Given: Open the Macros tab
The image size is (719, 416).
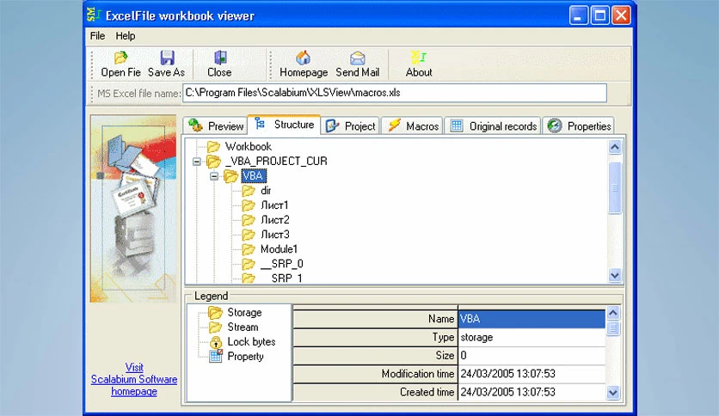Looking at the screenshot, I should click(x=413, y=126).
